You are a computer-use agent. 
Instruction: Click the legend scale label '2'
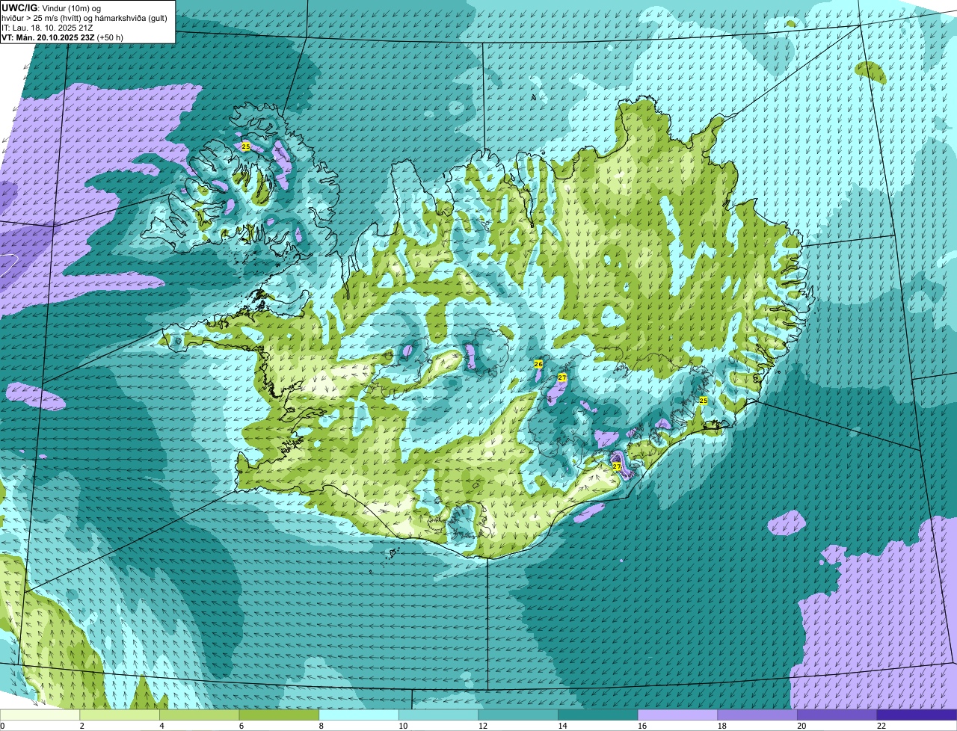tap(81, 726)
